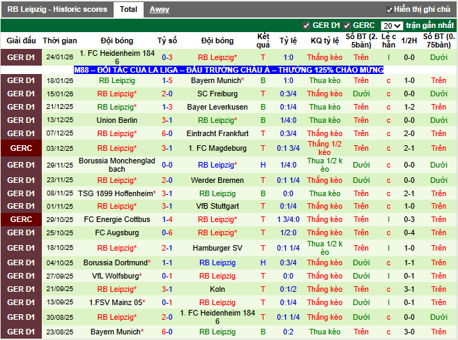The height and width of the screenshot is (340, 458).
Task: Open VfB Stuttgart team link
Action: coord(217,206)
